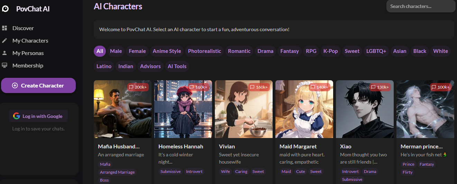Filter characters by Black
Image resolution: width=457 pixels, height=184 pixels.
420,51
